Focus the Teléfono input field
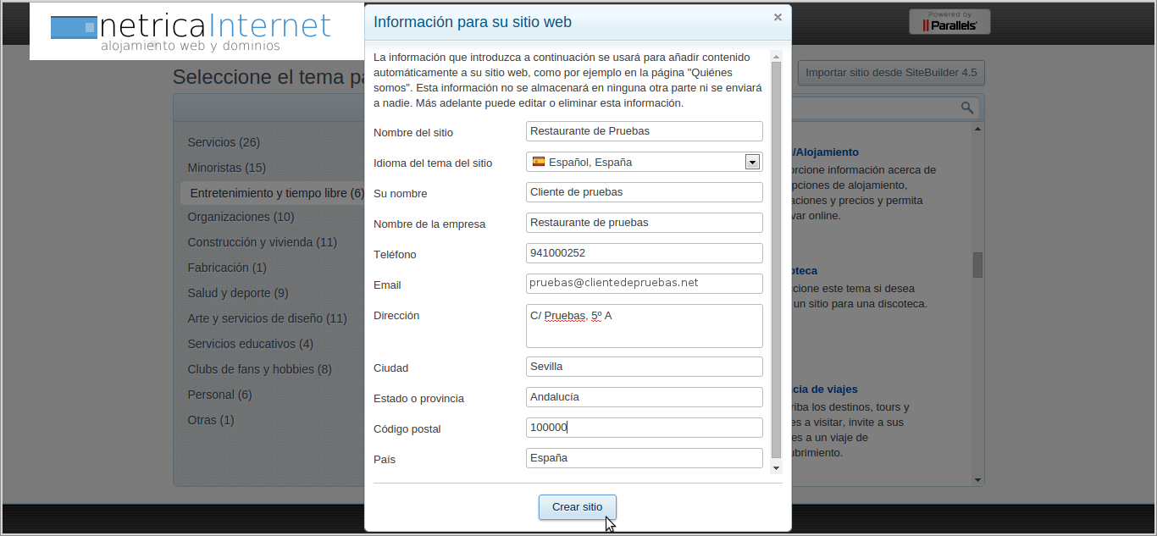 pos(645,253)
